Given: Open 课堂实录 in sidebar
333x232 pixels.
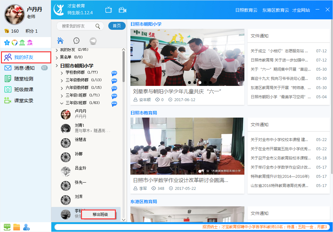Looking at the screenshot, I should pos(26,100).
